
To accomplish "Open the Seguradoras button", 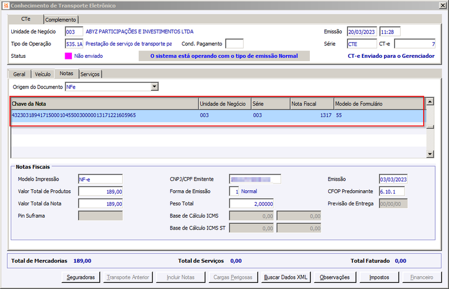I will 81,277.
